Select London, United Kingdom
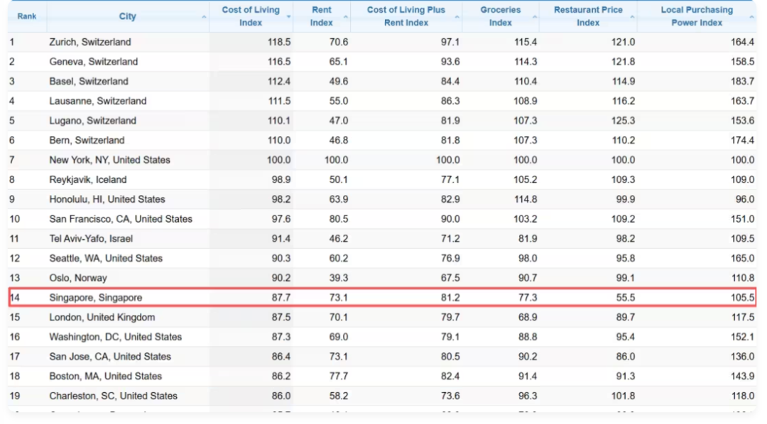 click(102, 318)
